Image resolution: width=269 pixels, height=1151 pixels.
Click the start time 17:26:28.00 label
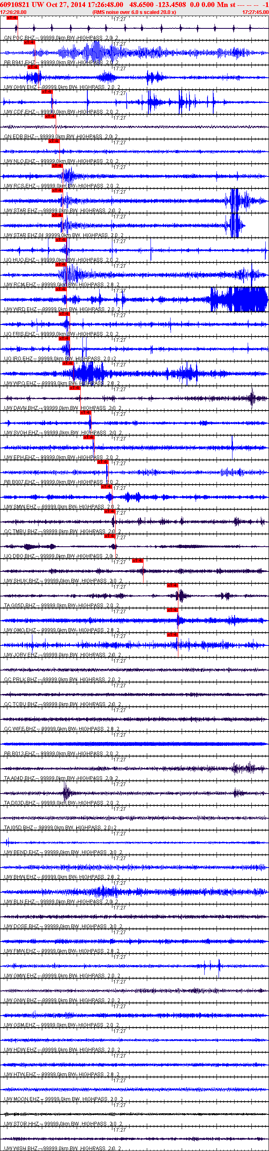pyautogui.click(x=14, y=12)
